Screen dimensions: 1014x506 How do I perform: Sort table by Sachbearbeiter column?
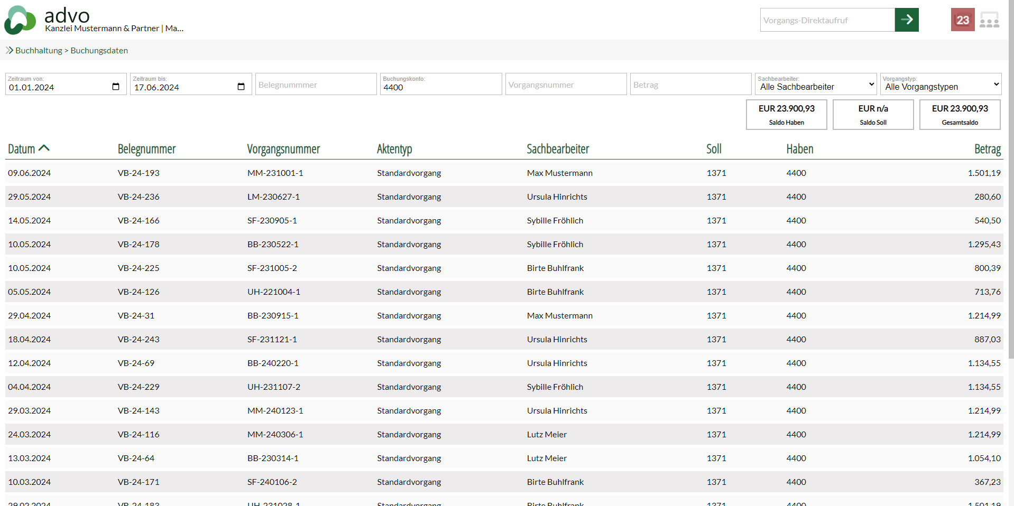(557, 149)
